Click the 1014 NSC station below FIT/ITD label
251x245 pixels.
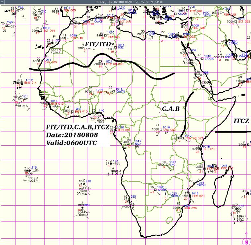pyautogui.click(x=120, y=47)
